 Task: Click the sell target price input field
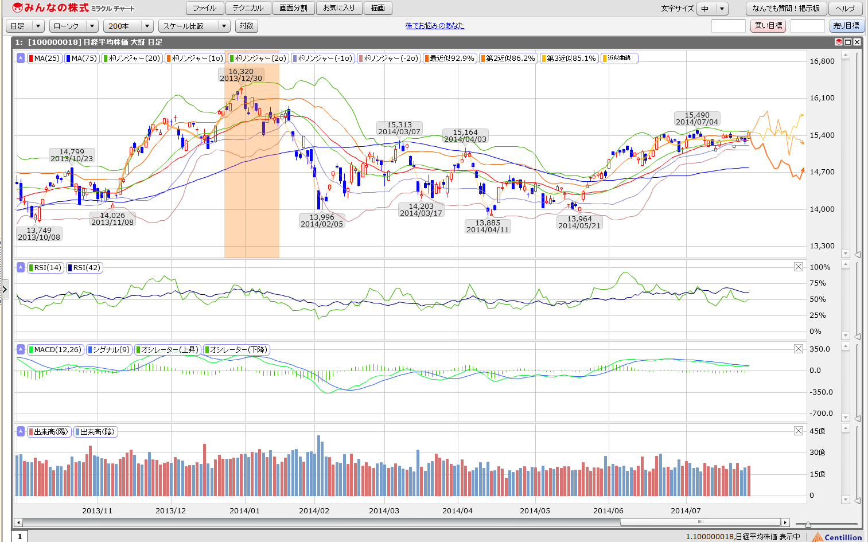click(807, 26)
